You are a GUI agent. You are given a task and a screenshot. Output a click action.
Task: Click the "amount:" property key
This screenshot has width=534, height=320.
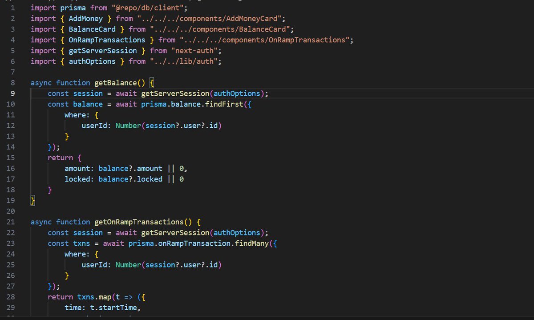(x=80, y=168)
